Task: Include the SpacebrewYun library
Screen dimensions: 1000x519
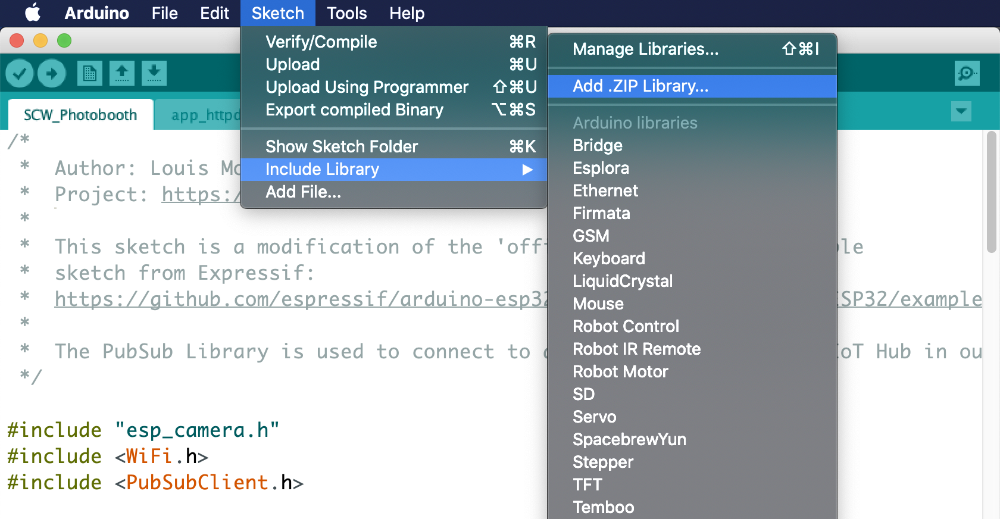Action: coord(692,439)
